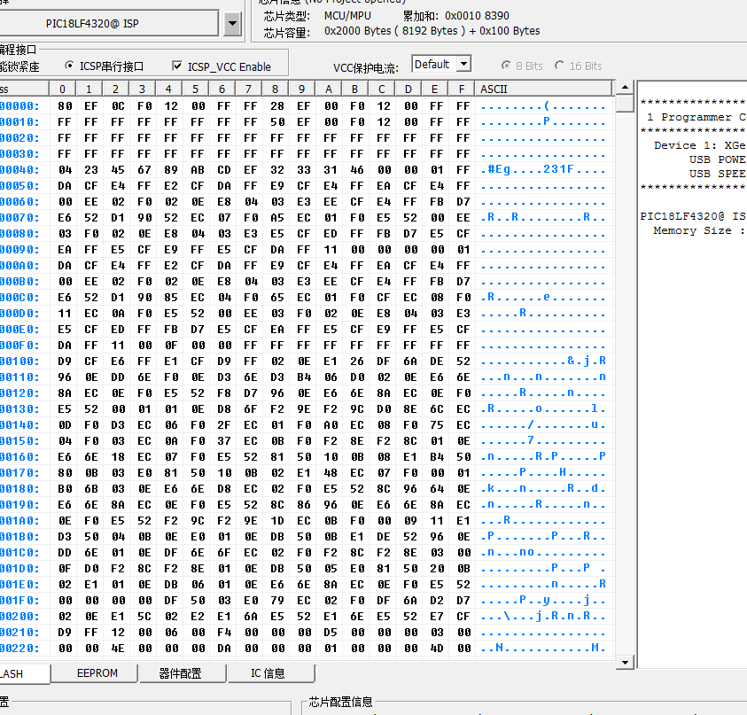Image resolution: width=747 pixels, height=715 pixels.
Task: Switch to the EEPROM tab
Action: (97, 673)
